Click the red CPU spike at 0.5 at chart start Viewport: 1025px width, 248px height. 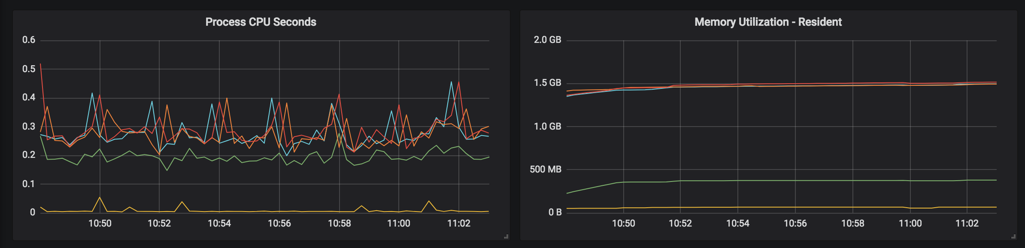(x=40, y=64)
